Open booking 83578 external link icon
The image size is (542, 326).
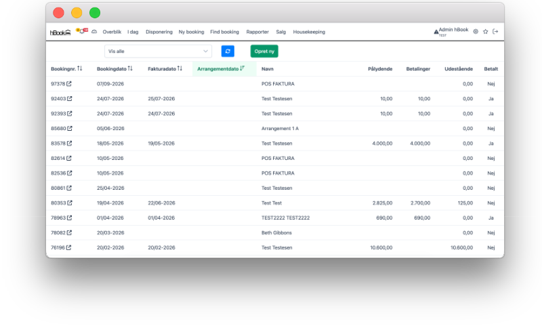click(x=70, y=143)
